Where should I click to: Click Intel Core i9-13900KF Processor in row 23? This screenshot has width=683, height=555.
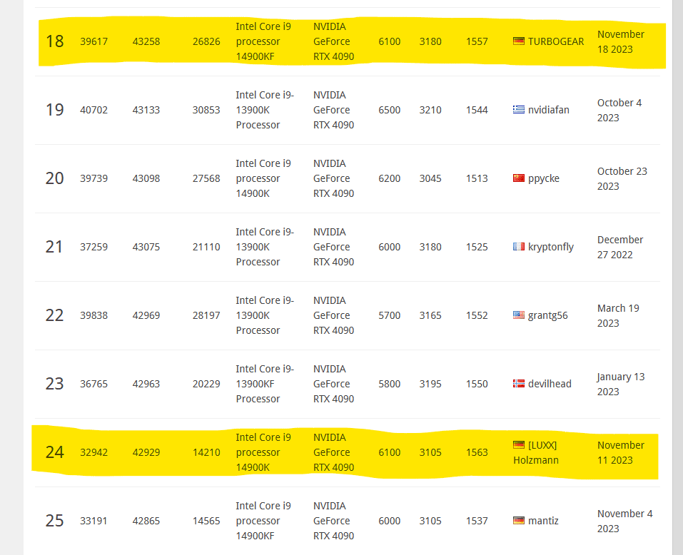(265, 384)
